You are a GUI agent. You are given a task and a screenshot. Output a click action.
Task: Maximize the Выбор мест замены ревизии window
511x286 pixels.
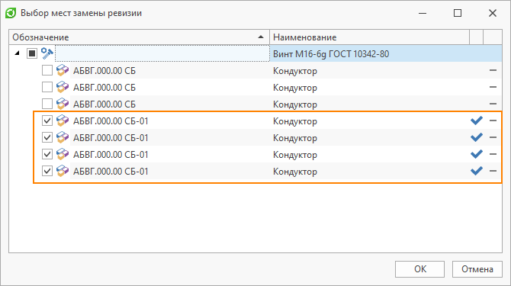coord(458,13)
